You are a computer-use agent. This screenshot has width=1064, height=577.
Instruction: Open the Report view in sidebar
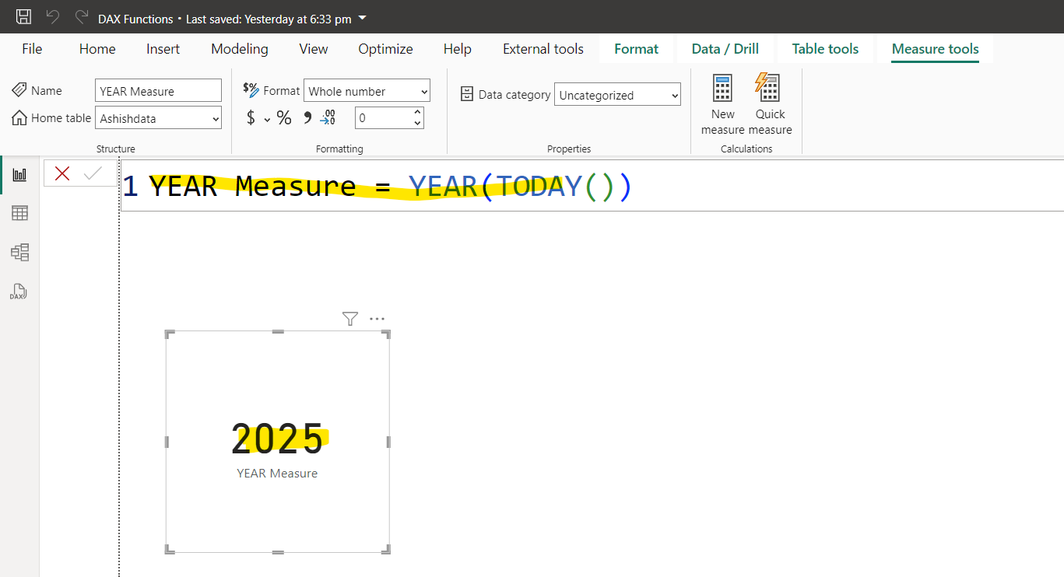19,173
